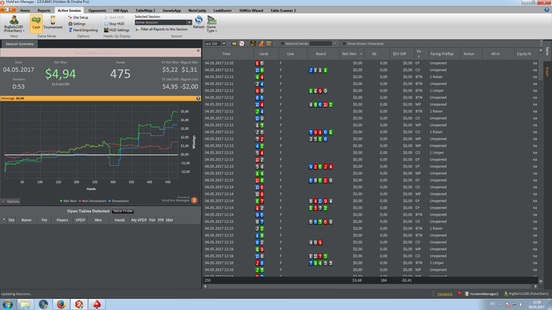552x310 pixels.
Task: Launch Firefox from the taskbar
Action: [61, 304]
